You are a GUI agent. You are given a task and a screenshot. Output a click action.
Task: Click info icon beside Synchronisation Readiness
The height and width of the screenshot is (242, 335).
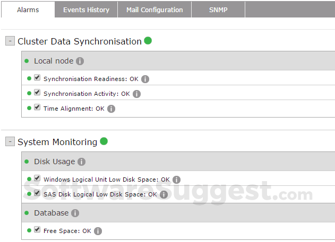(x=145, y=79)
